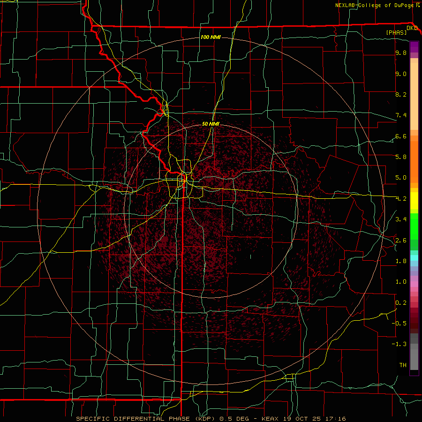
Task: Click the TH threshold legend label
Action: [403, 365]
